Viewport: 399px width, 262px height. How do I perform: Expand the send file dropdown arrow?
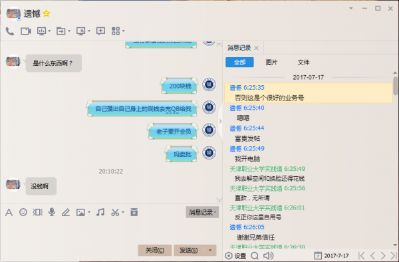coord(69,31)
